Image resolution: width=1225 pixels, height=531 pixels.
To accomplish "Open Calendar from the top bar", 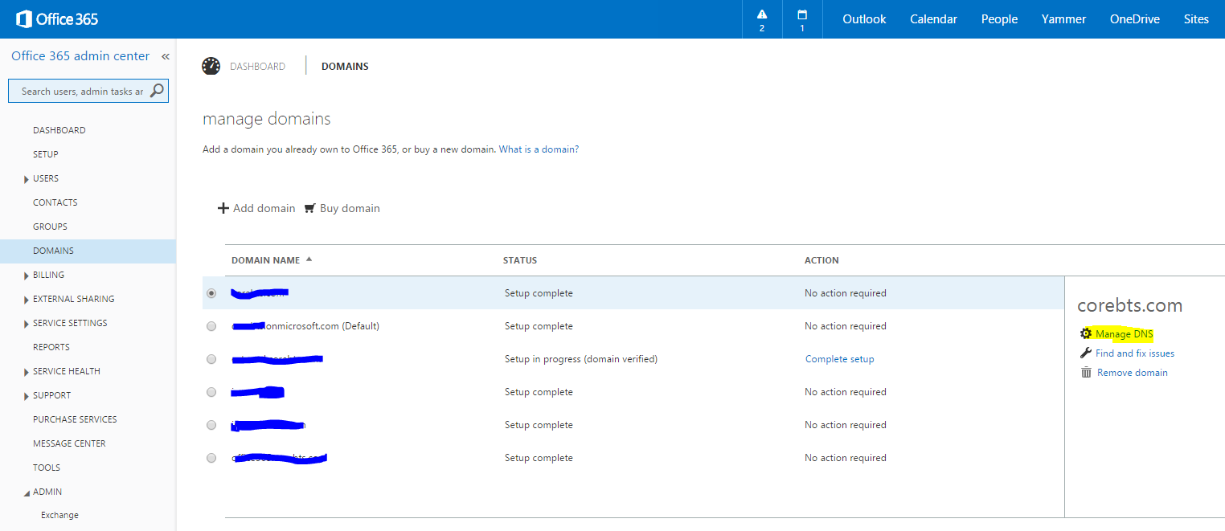I will tap(933, 19).
